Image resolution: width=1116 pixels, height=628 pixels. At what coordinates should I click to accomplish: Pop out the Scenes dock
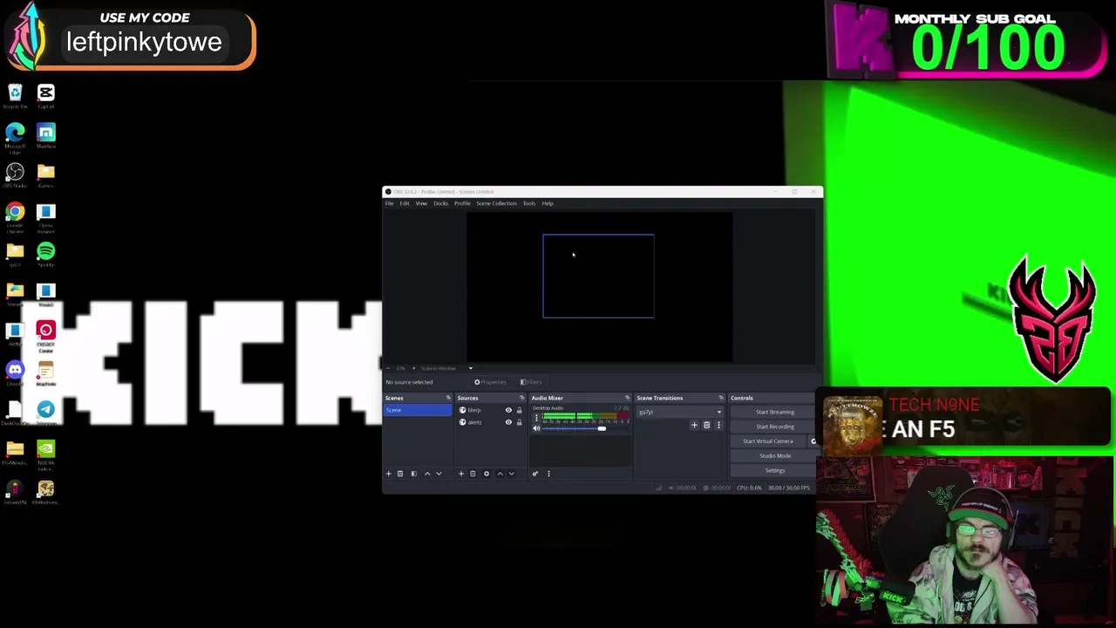(448, 398)
